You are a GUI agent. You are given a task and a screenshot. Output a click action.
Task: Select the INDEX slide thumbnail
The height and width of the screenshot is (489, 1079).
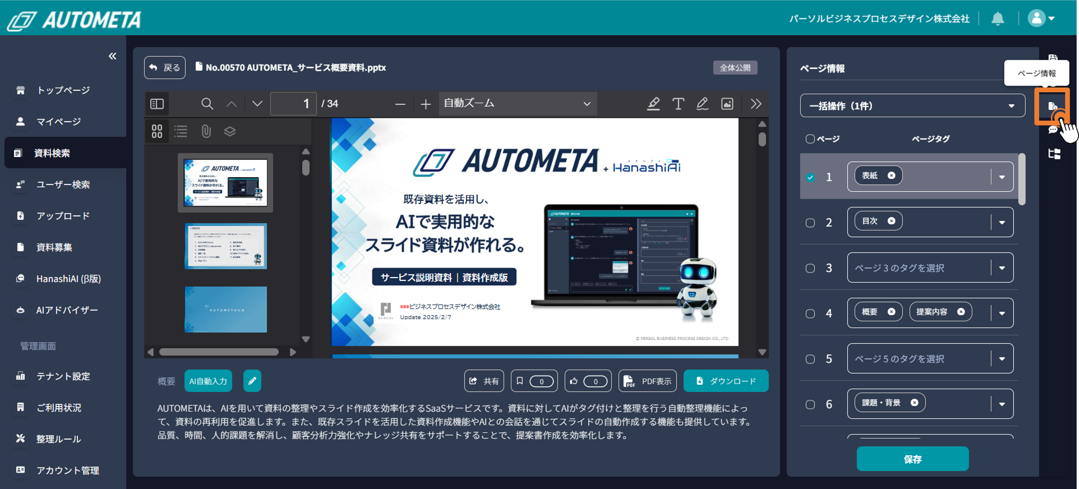(x=225, y=246)
